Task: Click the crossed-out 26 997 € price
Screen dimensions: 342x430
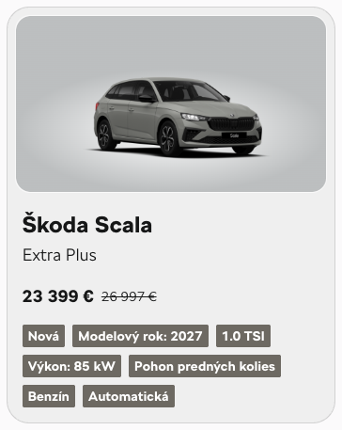Action: pos(129,296)
